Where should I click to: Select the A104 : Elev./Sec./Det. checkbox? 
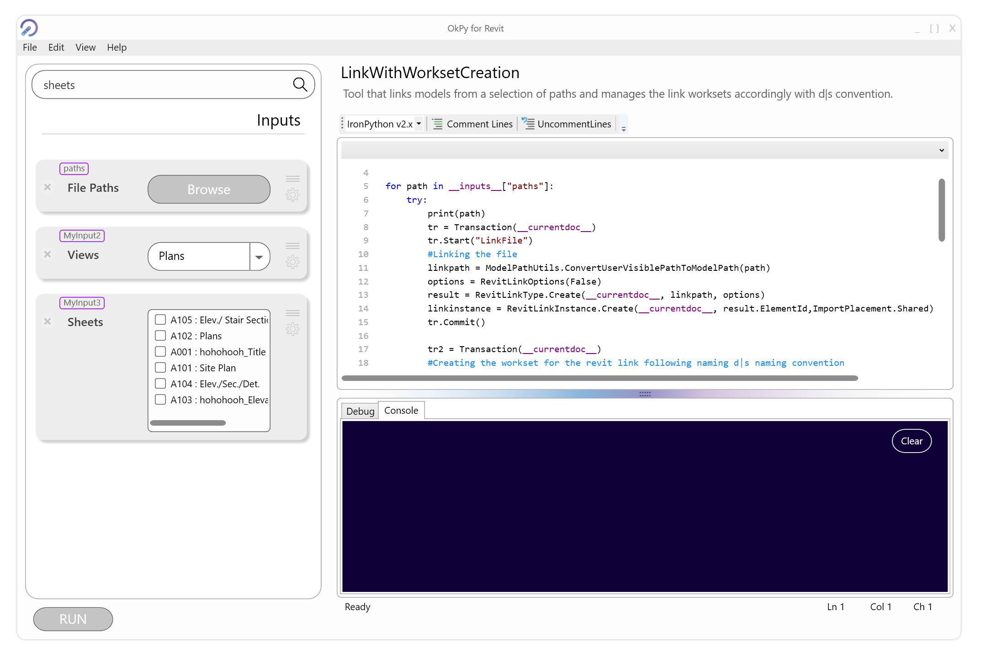160,383
